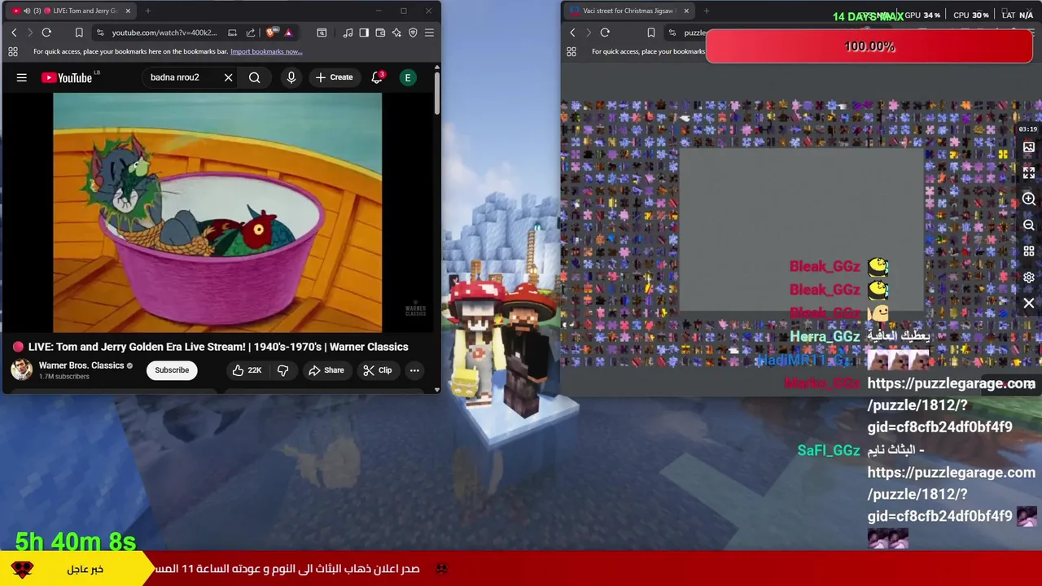Like the Tom and Jerry live stream
The image size is (1042, 586).
tap(247, 370)
